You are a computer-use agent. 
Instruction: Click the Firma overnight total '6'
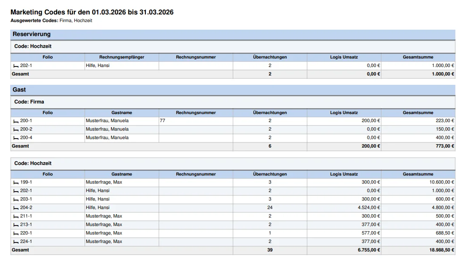270,146
